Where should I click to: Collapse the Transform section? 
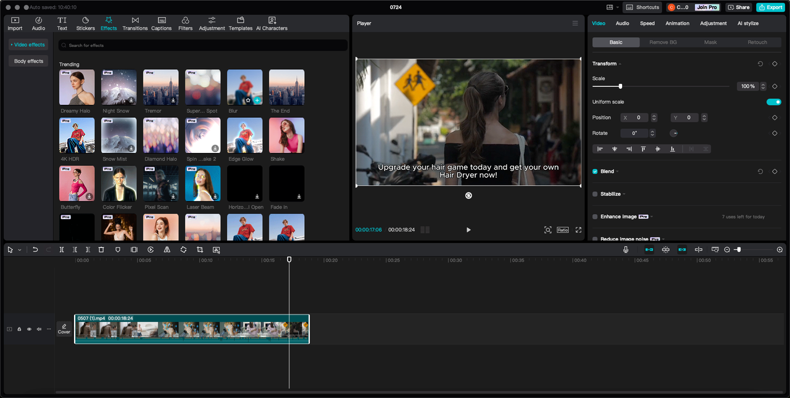click(620, 64)
